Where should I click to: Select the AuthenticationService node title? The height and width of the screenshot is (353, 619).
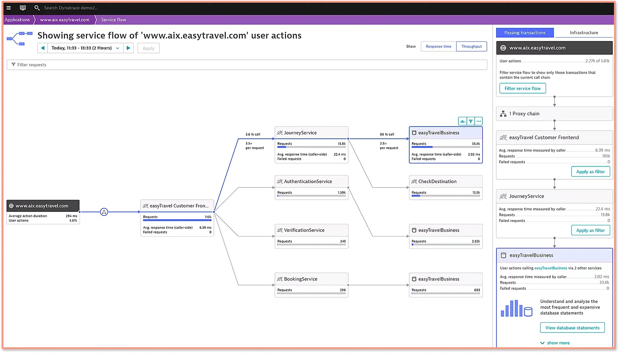pos(308,181)
